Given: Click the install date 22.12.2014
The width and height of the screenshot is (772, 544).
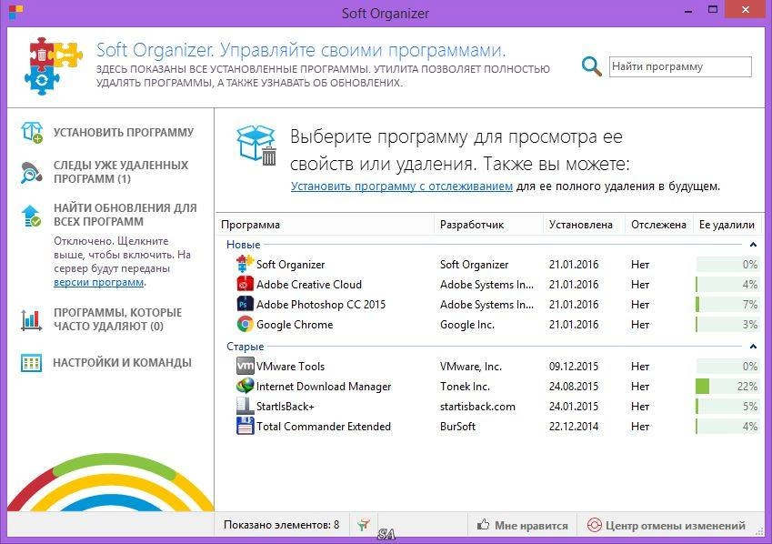Looking at the screenshot, I should 574,427.
